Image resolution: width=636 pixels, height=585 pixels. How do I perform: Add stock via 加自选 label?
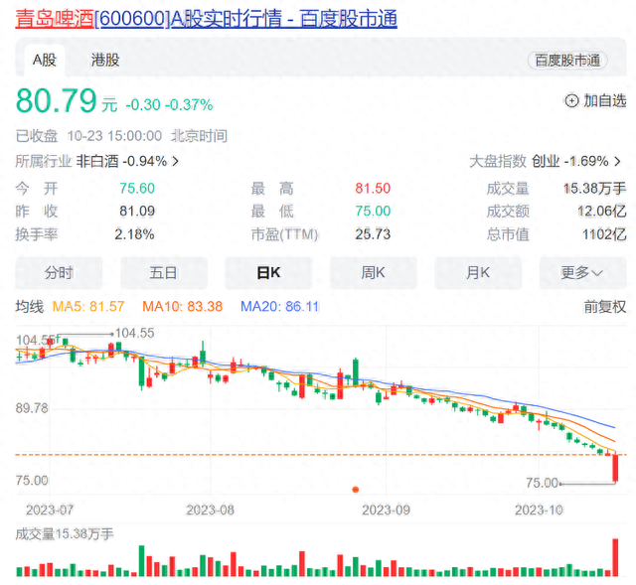click(x=605, y=100)
